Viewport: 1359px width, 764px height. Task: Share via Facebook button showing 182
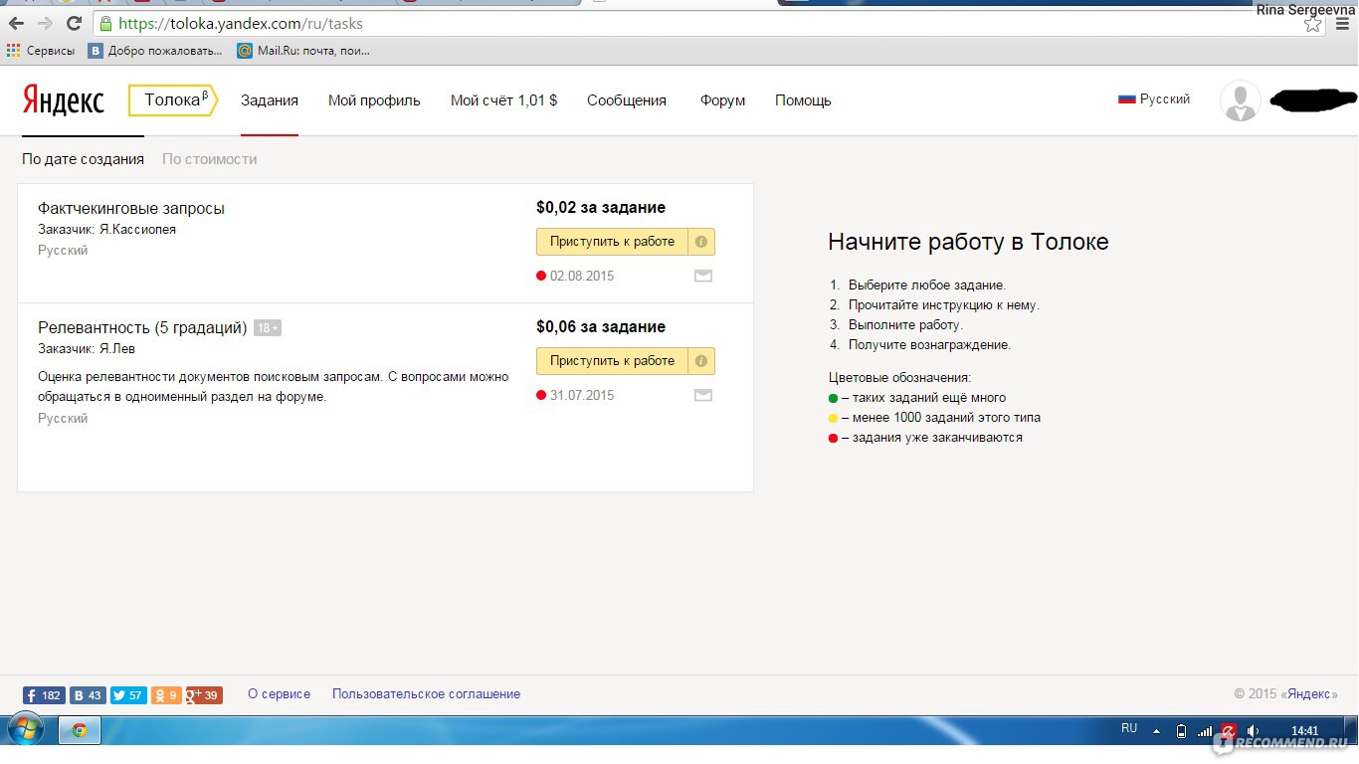(45, 695)
